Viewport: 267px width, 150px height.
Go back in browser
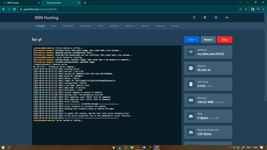pos(4,9)
